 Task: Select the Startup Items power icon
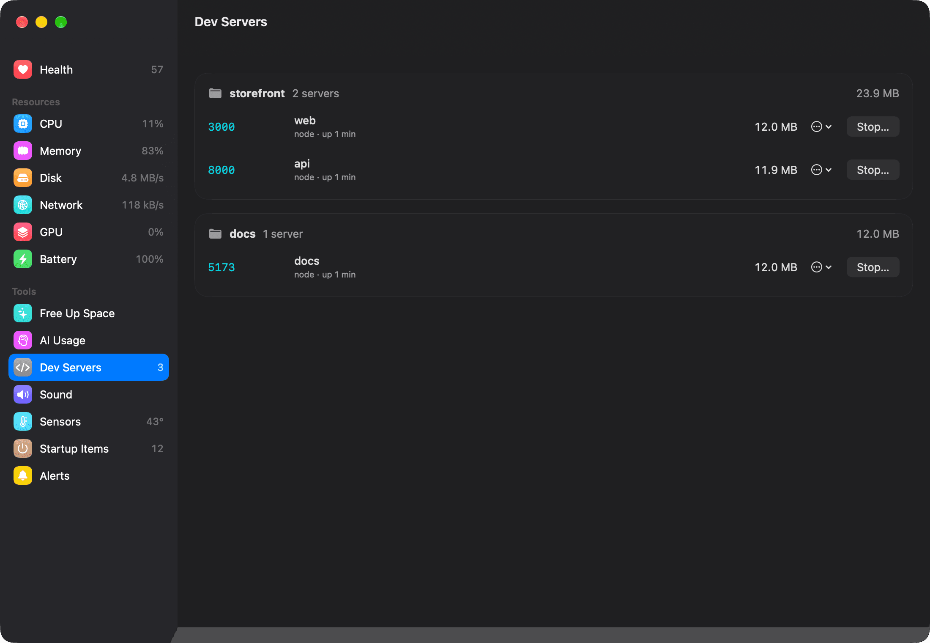tap(23, 448)
